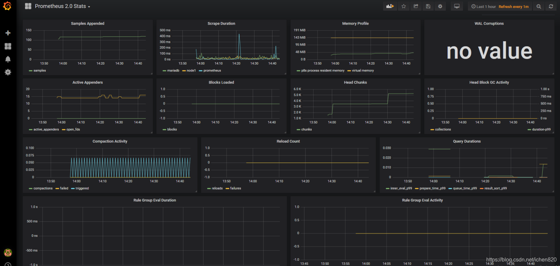The width and height of the screenshot is (560, 266).
Task: Toggle the triggered legend series
Action: pos(82,188)
